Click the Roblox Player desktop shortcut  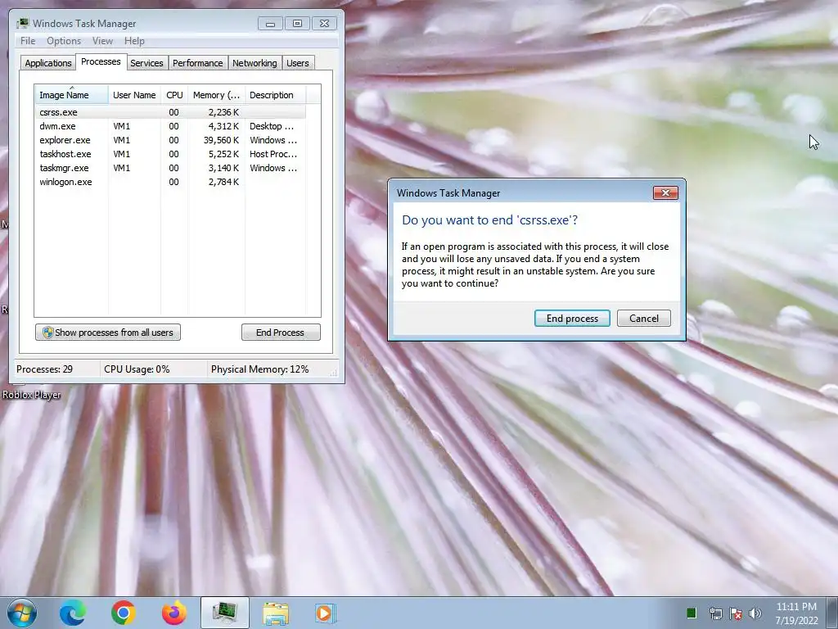tap(31, 395)
